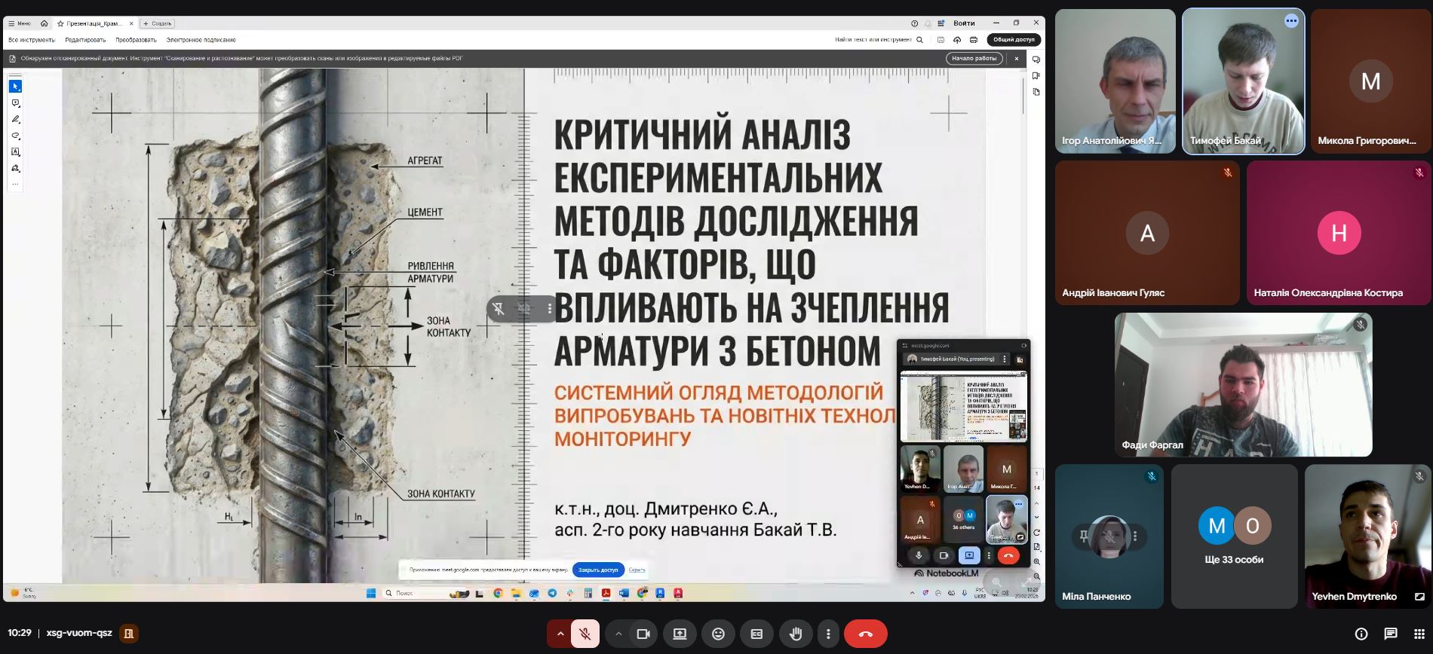The width and height of the screenshot is (1433, 654).
Task: Click the Начало работы button in notification bar
Action: tap(974, 59)
